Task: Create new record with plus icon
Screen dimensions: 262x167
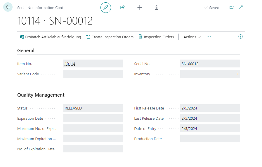Action: pyautogui.click(x=140, y=8)
